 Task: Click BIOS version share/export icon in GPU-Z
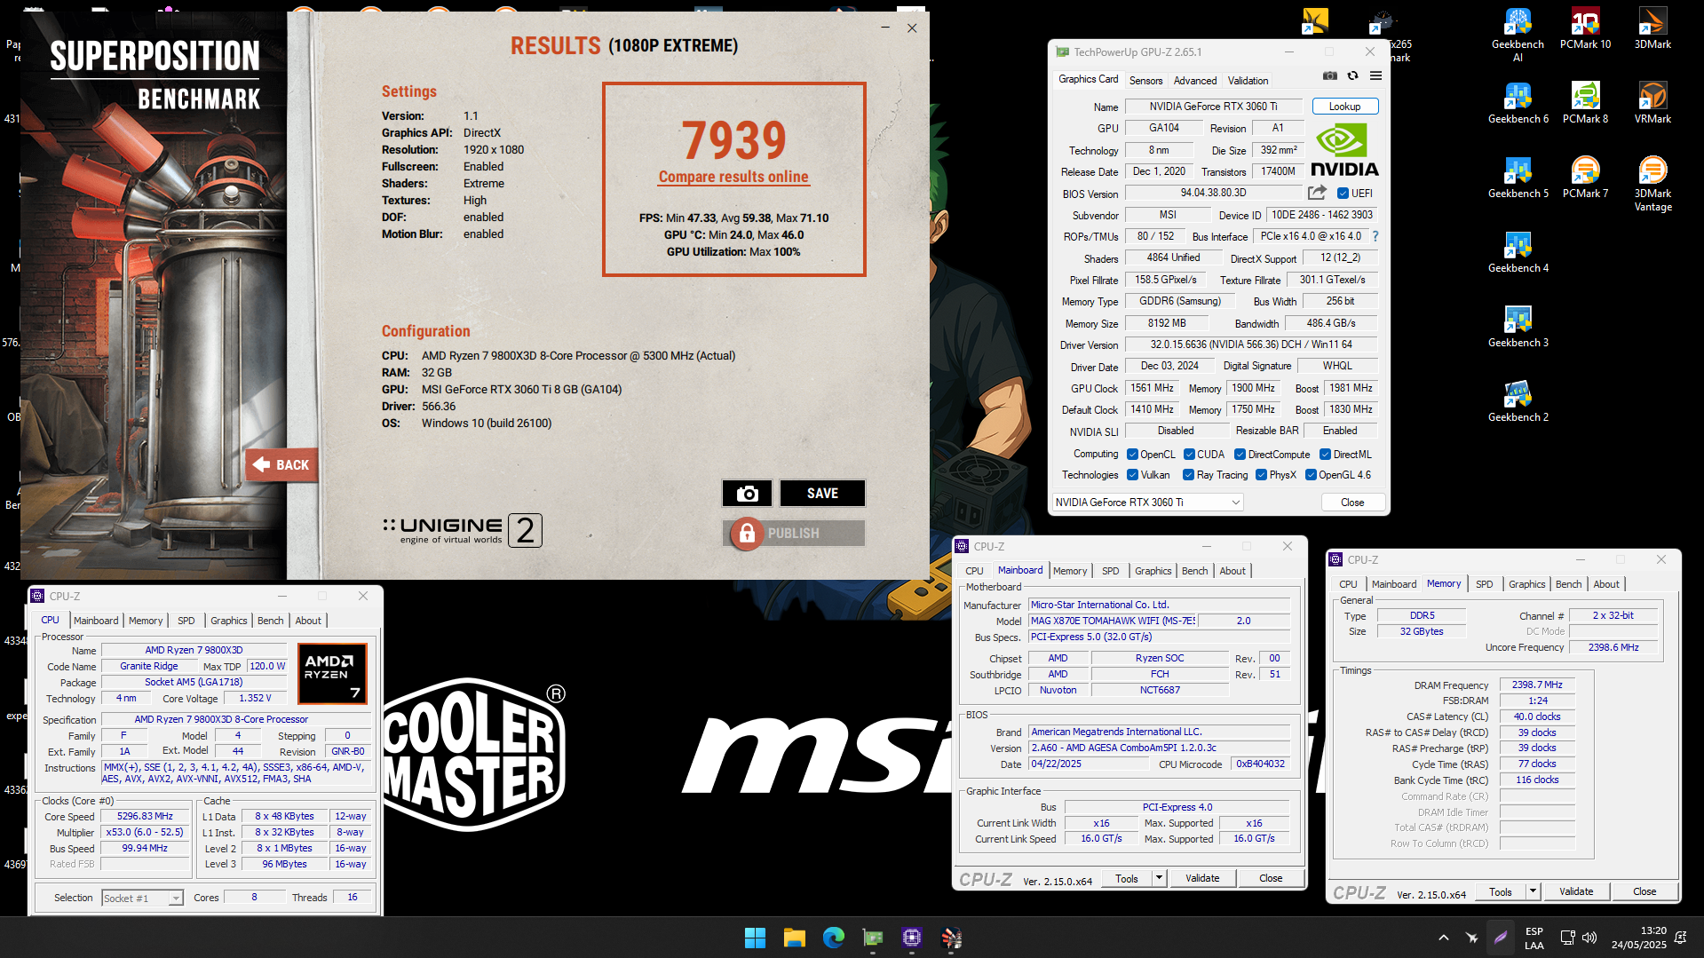point(1317,193)
